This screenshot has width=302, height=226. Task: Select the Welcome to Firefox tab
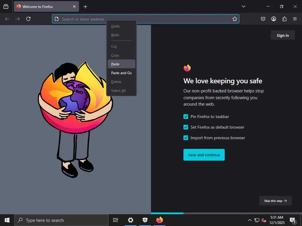pos(46,6)
